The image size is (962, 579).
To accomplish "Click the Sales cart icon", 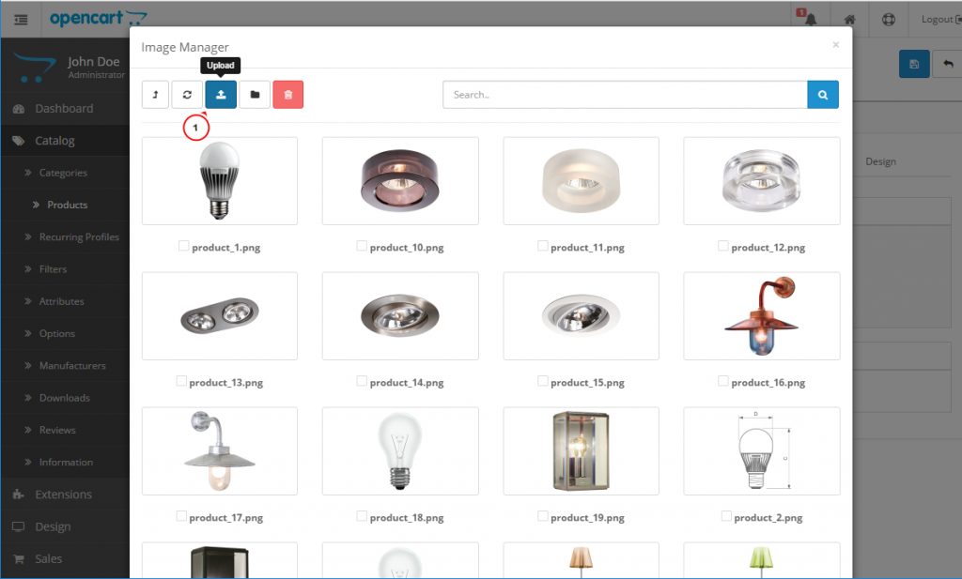I will click(19, 558).
